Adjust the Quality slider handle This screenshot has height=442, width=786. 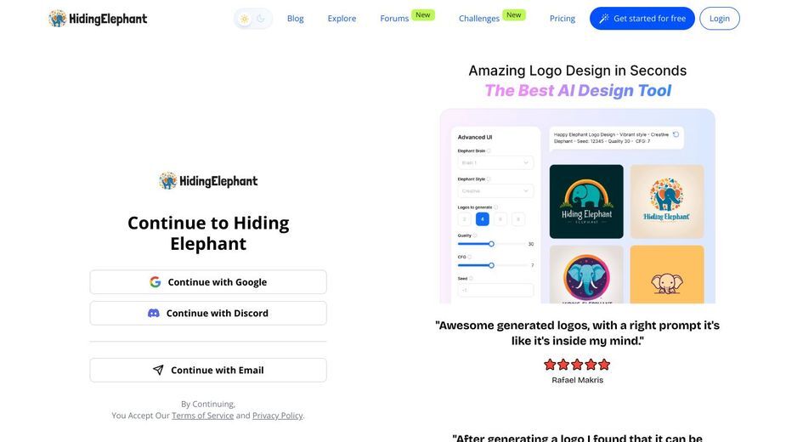(x=491, y=244)
